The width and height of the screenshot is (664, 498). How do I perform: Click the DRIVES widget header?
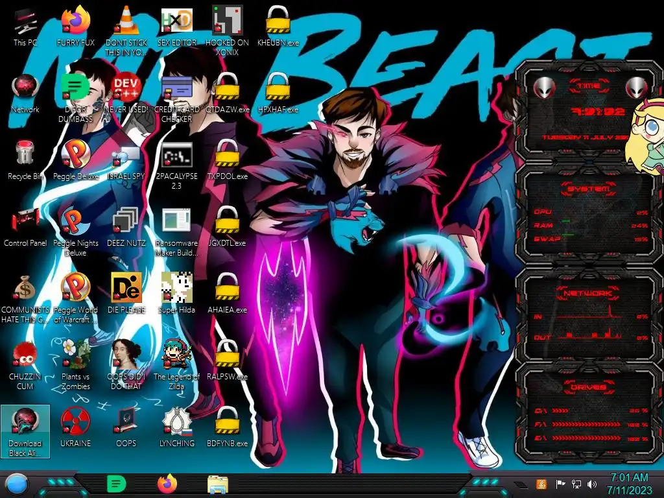[589, 386]
